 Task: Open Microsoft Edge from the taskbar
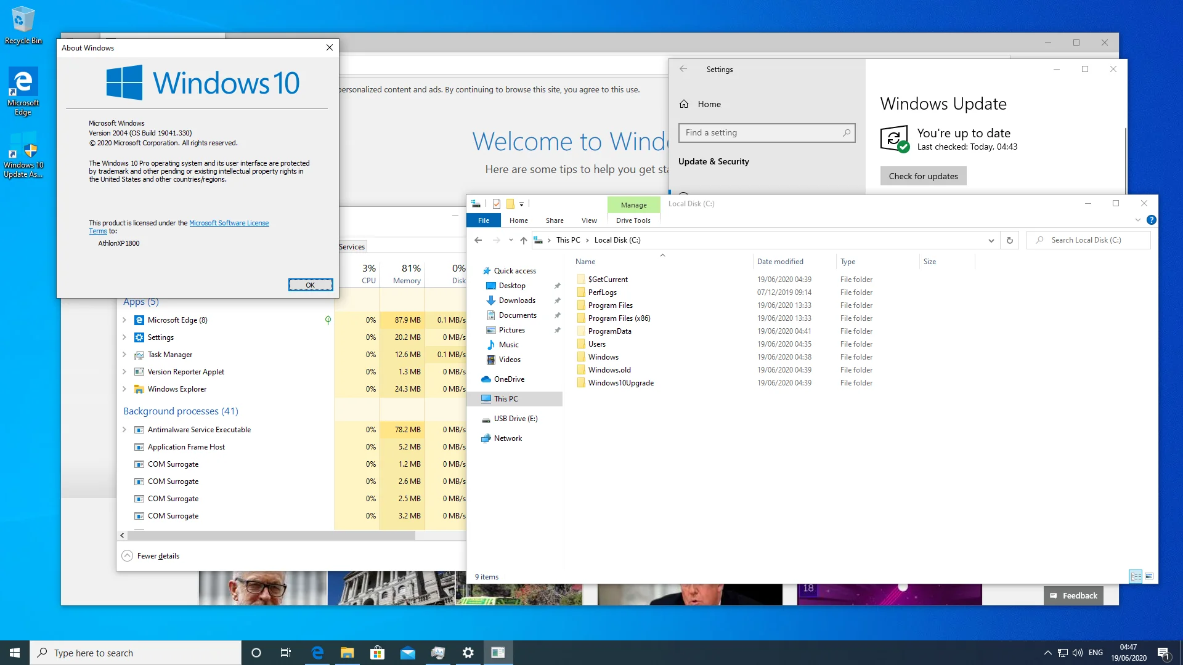(317, 653)
